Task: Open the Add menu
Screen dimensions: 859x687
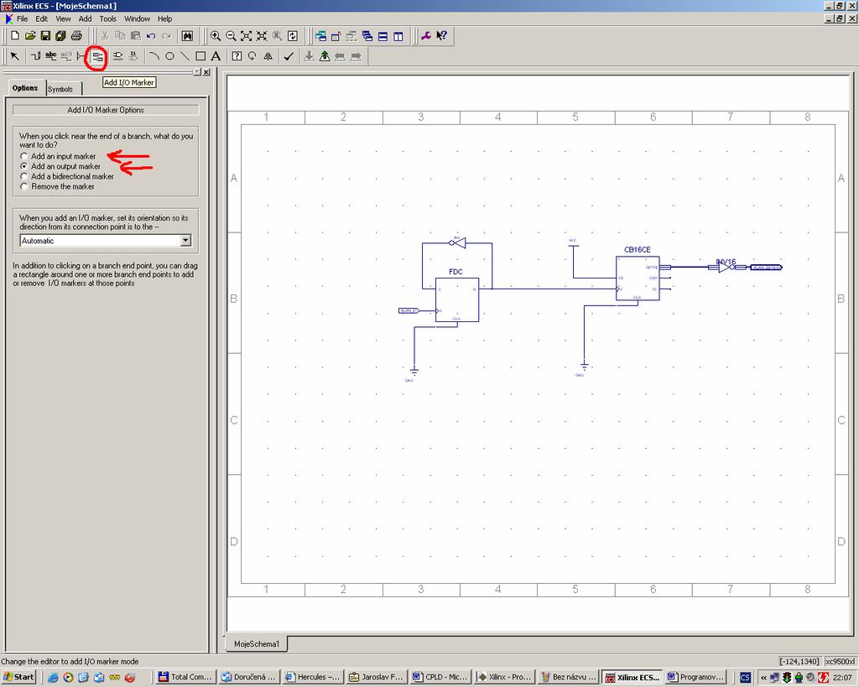Action: 85,18
